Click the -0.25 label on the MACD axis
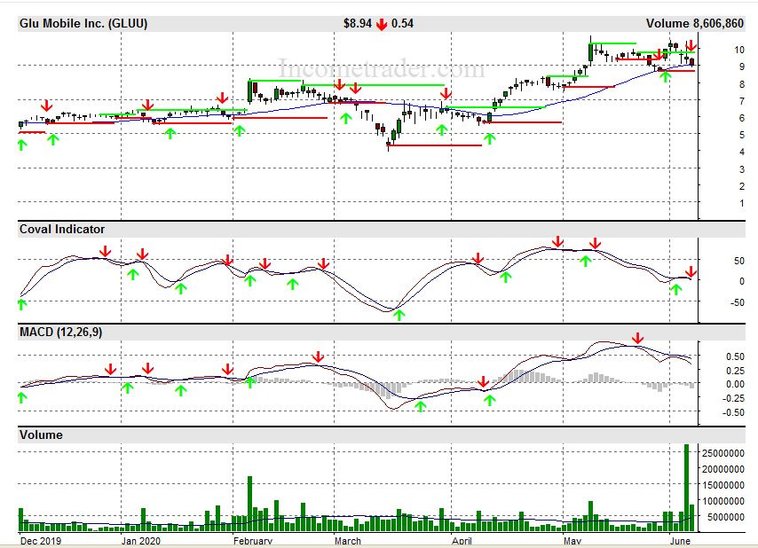The height and width of the screenshot is (548, 758). coord(733,398)
